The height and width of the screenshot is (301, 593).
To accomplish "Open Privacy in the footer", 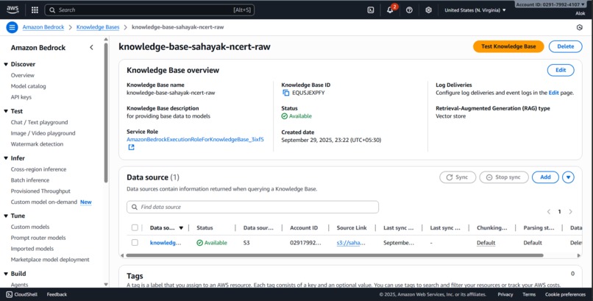I will pos(505,294).
